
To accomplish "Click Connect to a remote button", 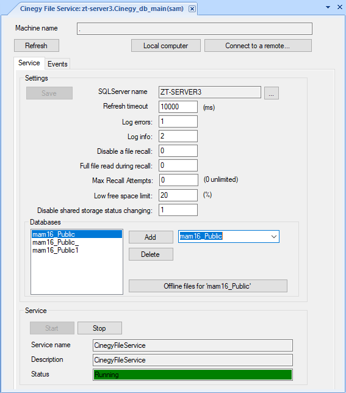I will tap(258, 46).
